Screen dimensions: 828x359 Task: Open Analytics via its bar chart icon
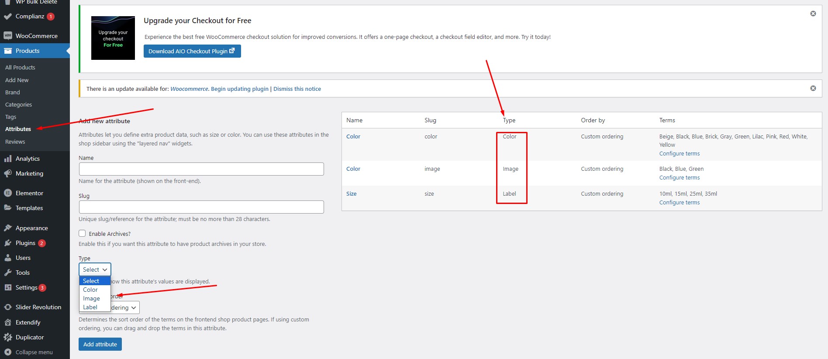[x=7, y=159]
